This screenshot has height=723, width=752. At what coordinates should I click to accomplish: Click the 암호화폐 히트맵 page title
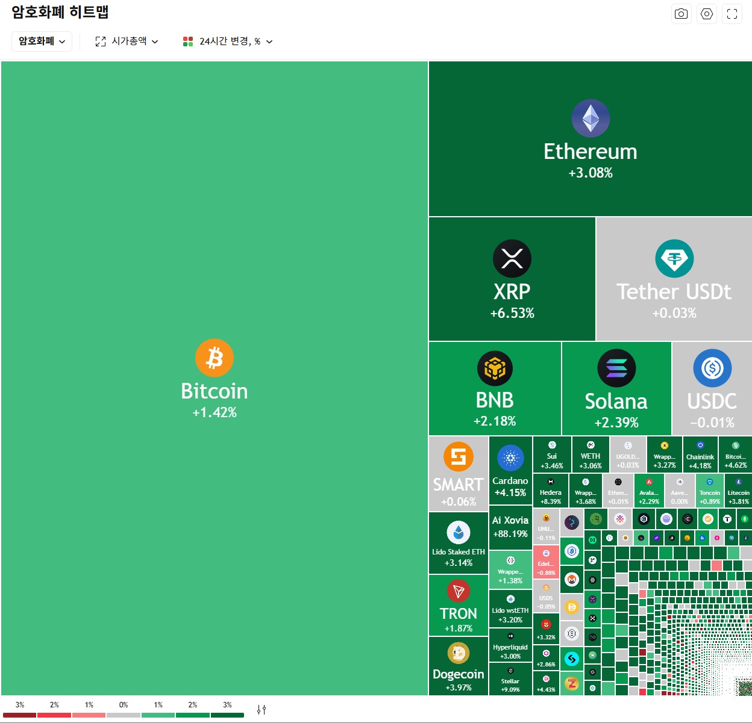pyautogui.click(x=60, y=12)
